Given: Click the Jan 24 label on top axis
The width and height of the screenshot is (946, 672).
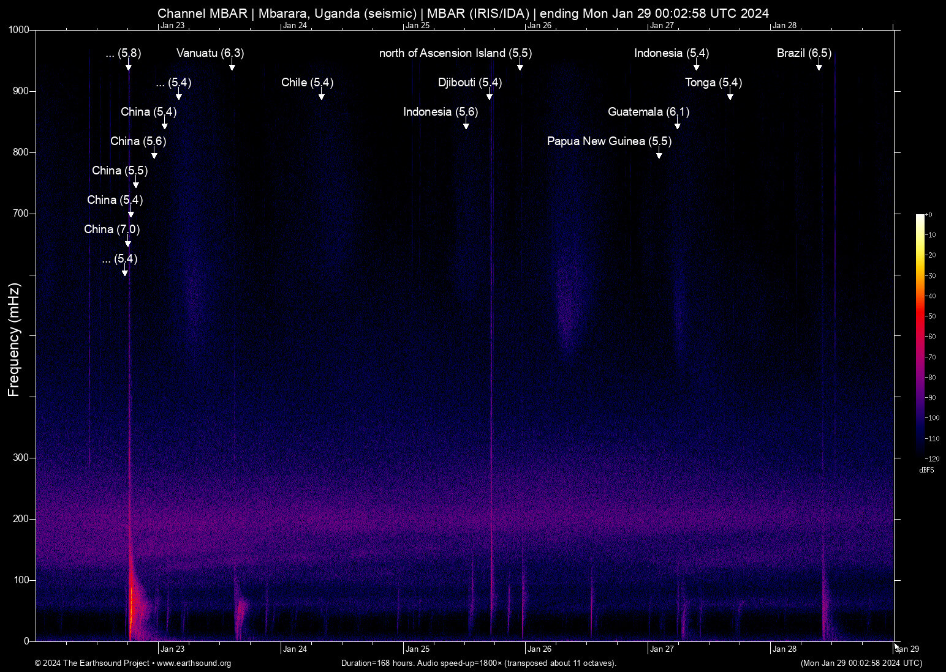Looking at the screenshot, I should pyautogui.click(x=295, y=26).
